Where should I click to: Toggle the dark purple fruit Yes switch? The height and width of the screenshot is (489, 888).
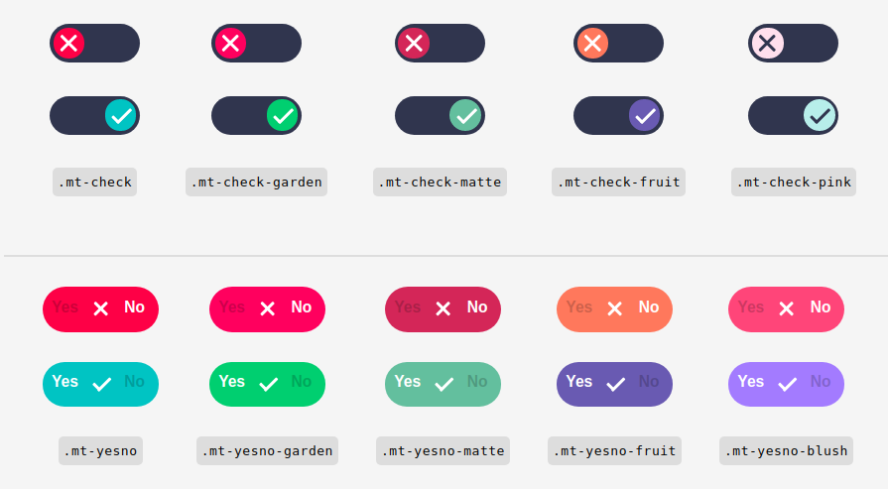click(x=614, y=384)
